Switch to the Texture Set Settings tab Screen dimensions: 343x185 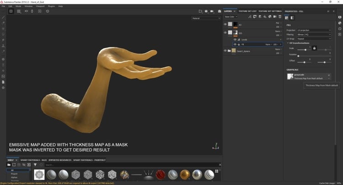coord(270,11)
